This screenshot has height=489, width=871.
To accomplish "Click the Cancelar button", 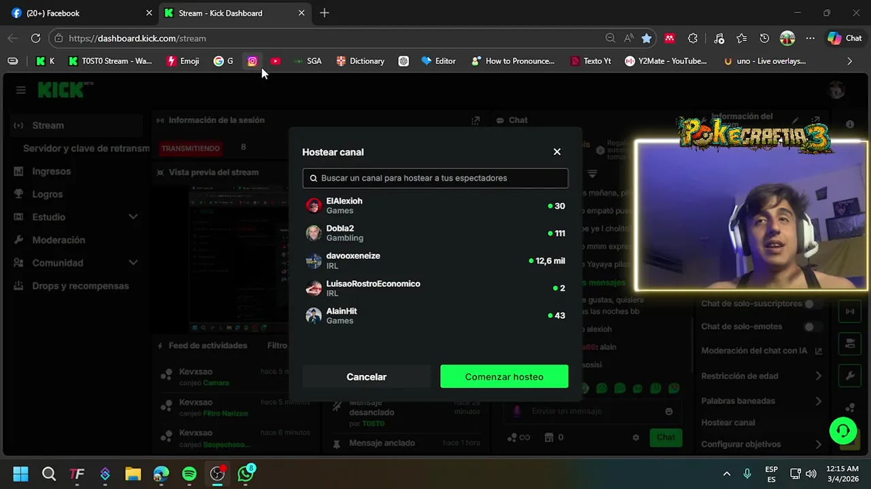I will [x=366, y=377].
